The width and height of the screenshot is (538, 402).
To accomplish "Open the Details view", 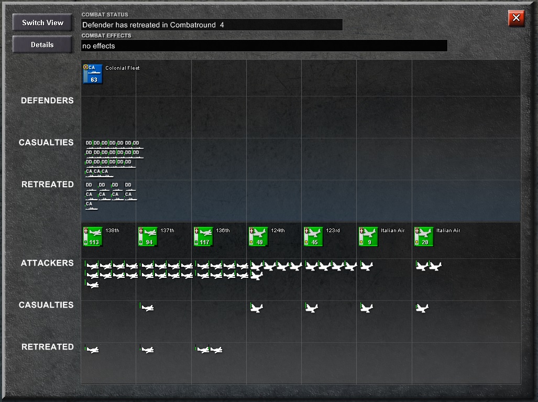I will pos(42,45).
